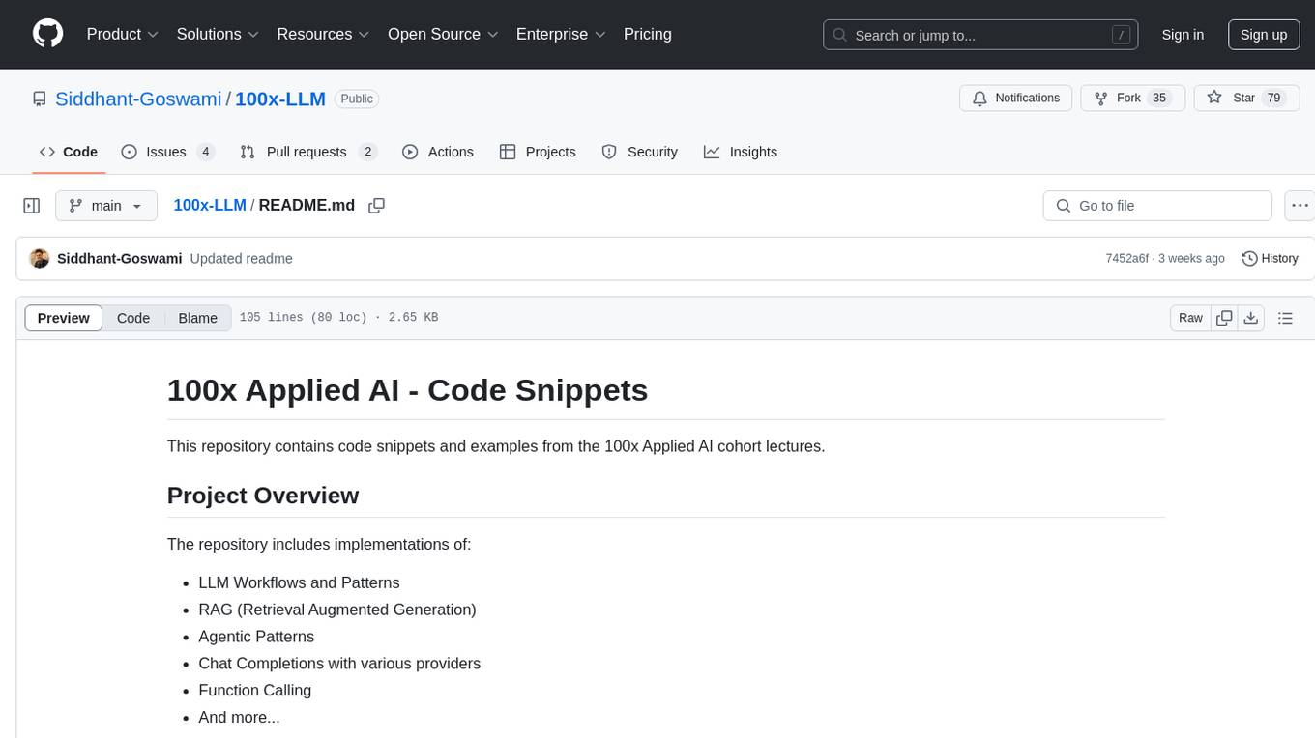The image size is (1315, 738).
Task: Open the more file actions menu
Action: click(1300, 206)
